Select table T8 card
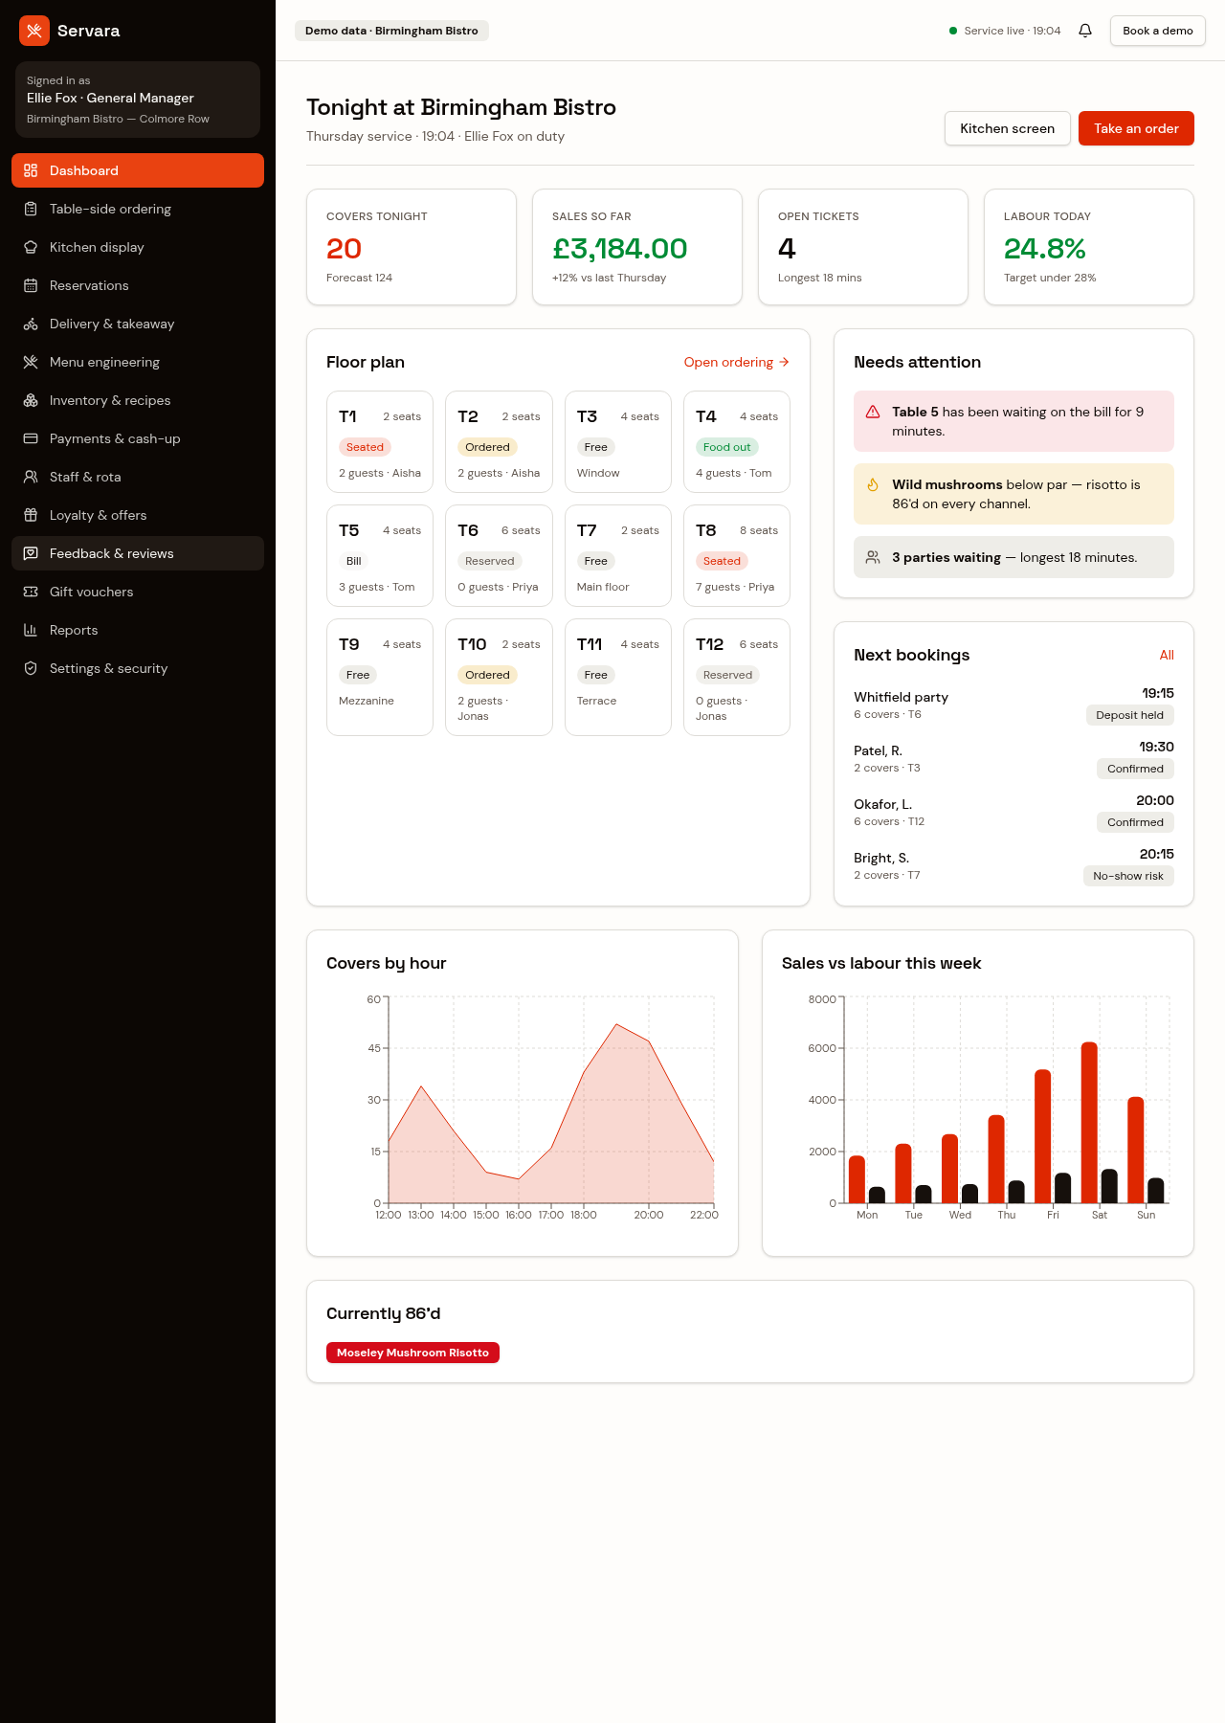 tap(737, 555)
